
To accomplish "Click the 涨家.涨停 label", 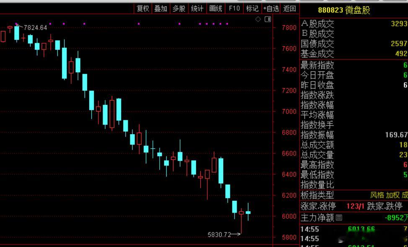I will pos(318,206).
